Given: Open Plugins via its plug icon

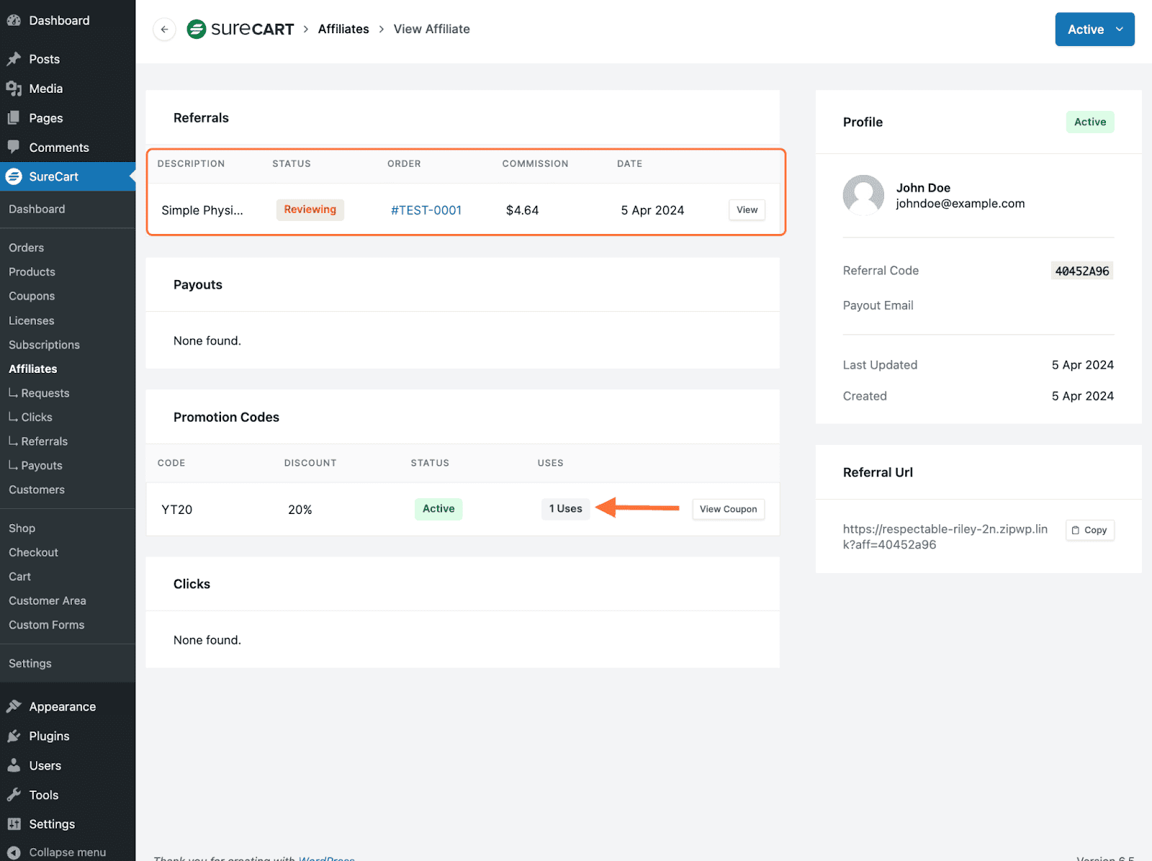Looking at the screenshot, I should point(14,736).
